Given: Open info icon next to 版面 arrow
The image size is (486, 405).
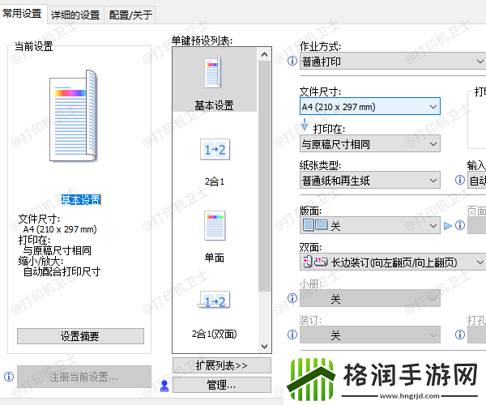Looking at the screenshot, I should pyautogui.click(x=460, y=225).
